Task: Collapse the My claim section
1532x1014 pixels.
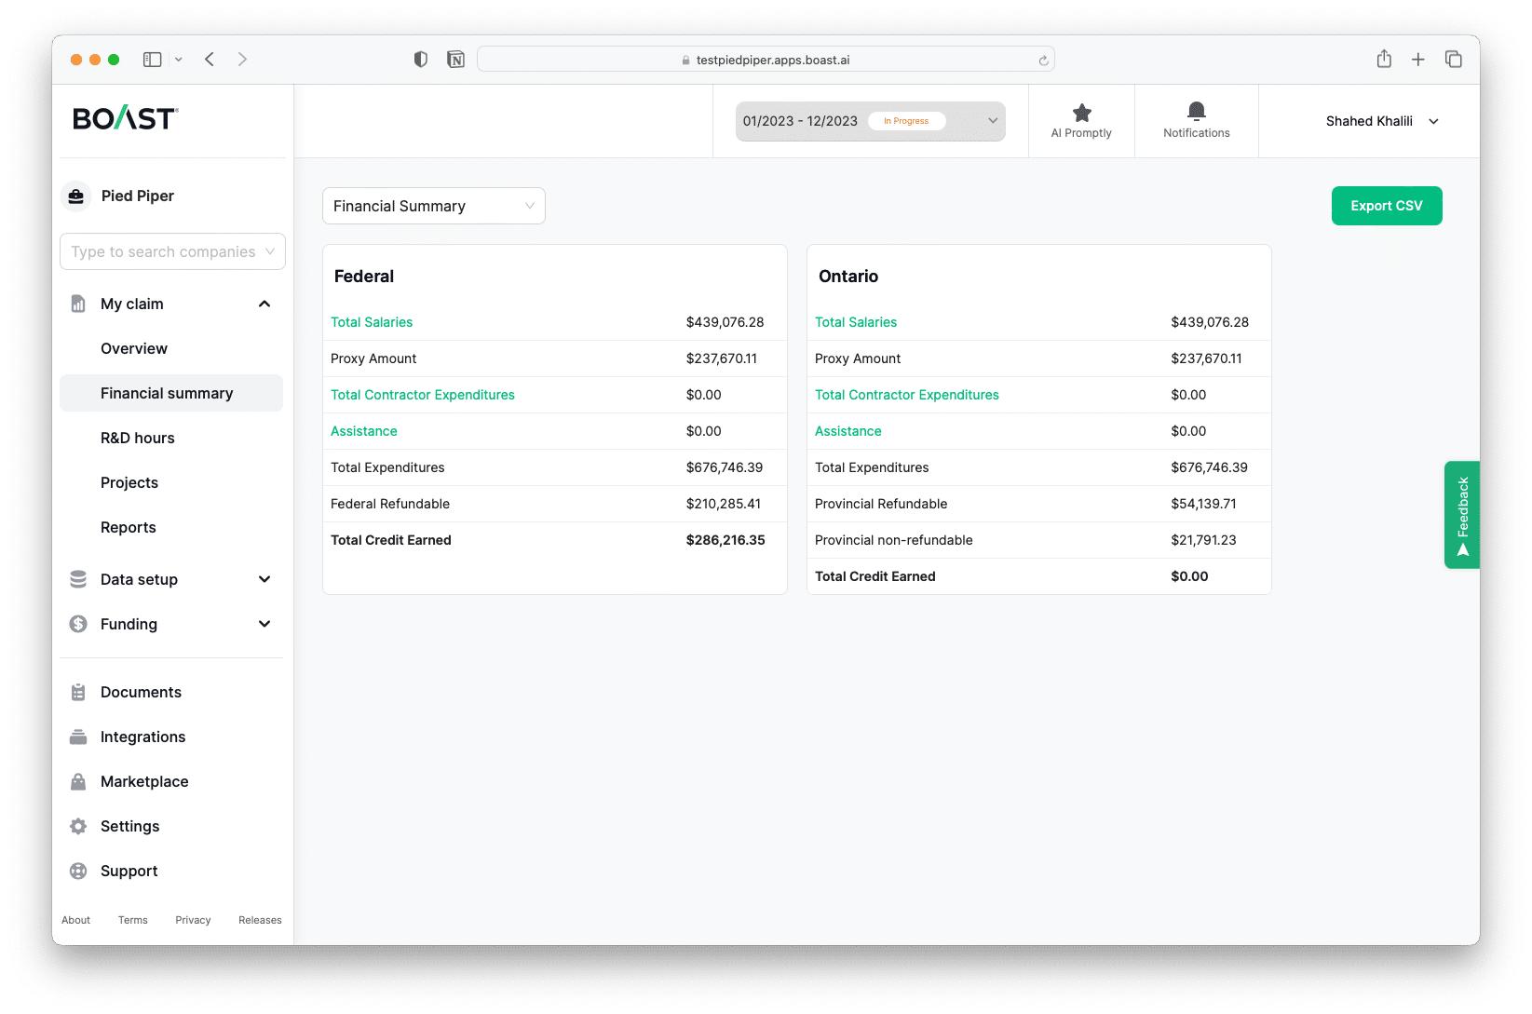Action: 264,304
